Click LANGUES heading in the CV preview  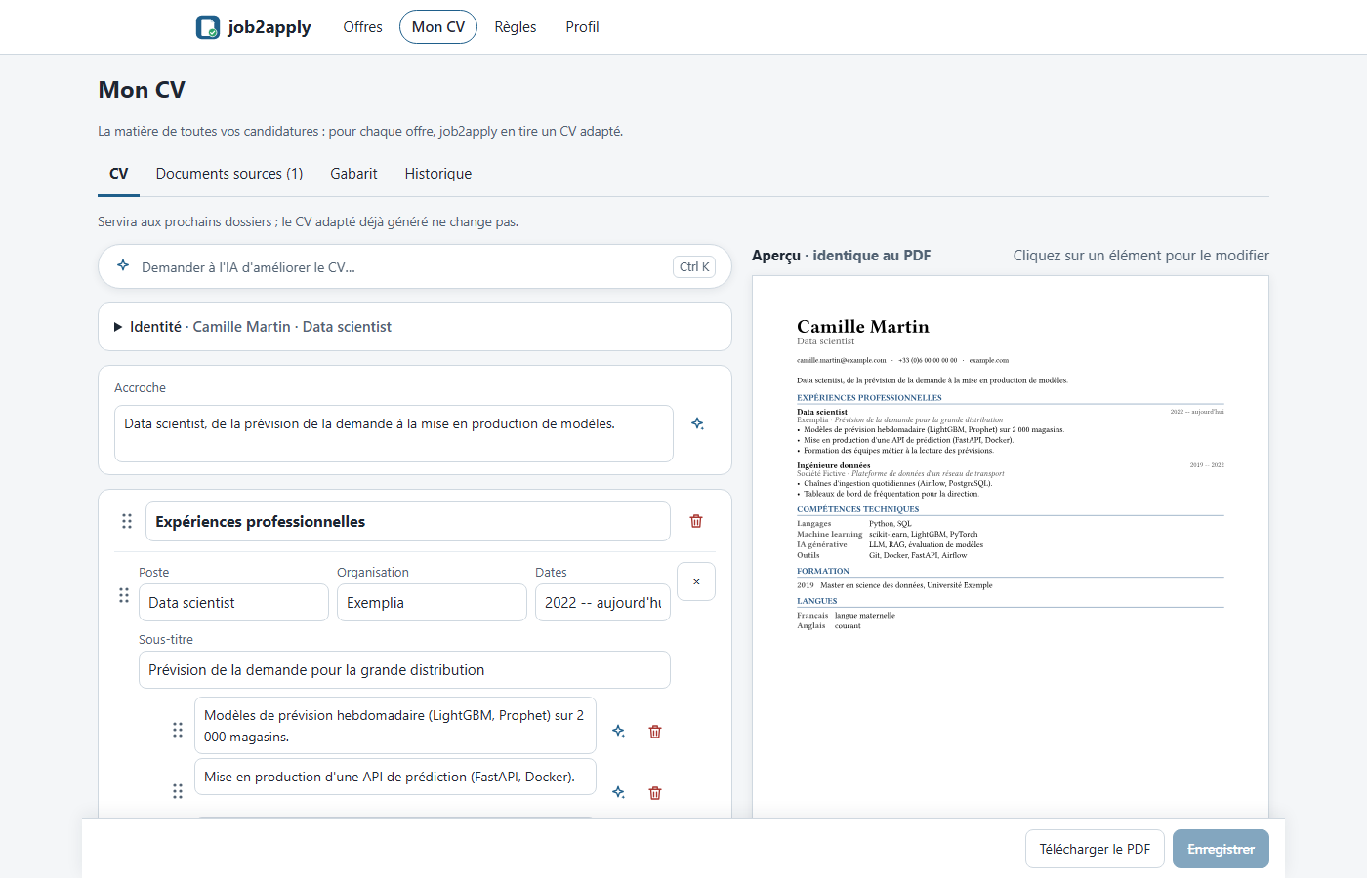[816, 601]
